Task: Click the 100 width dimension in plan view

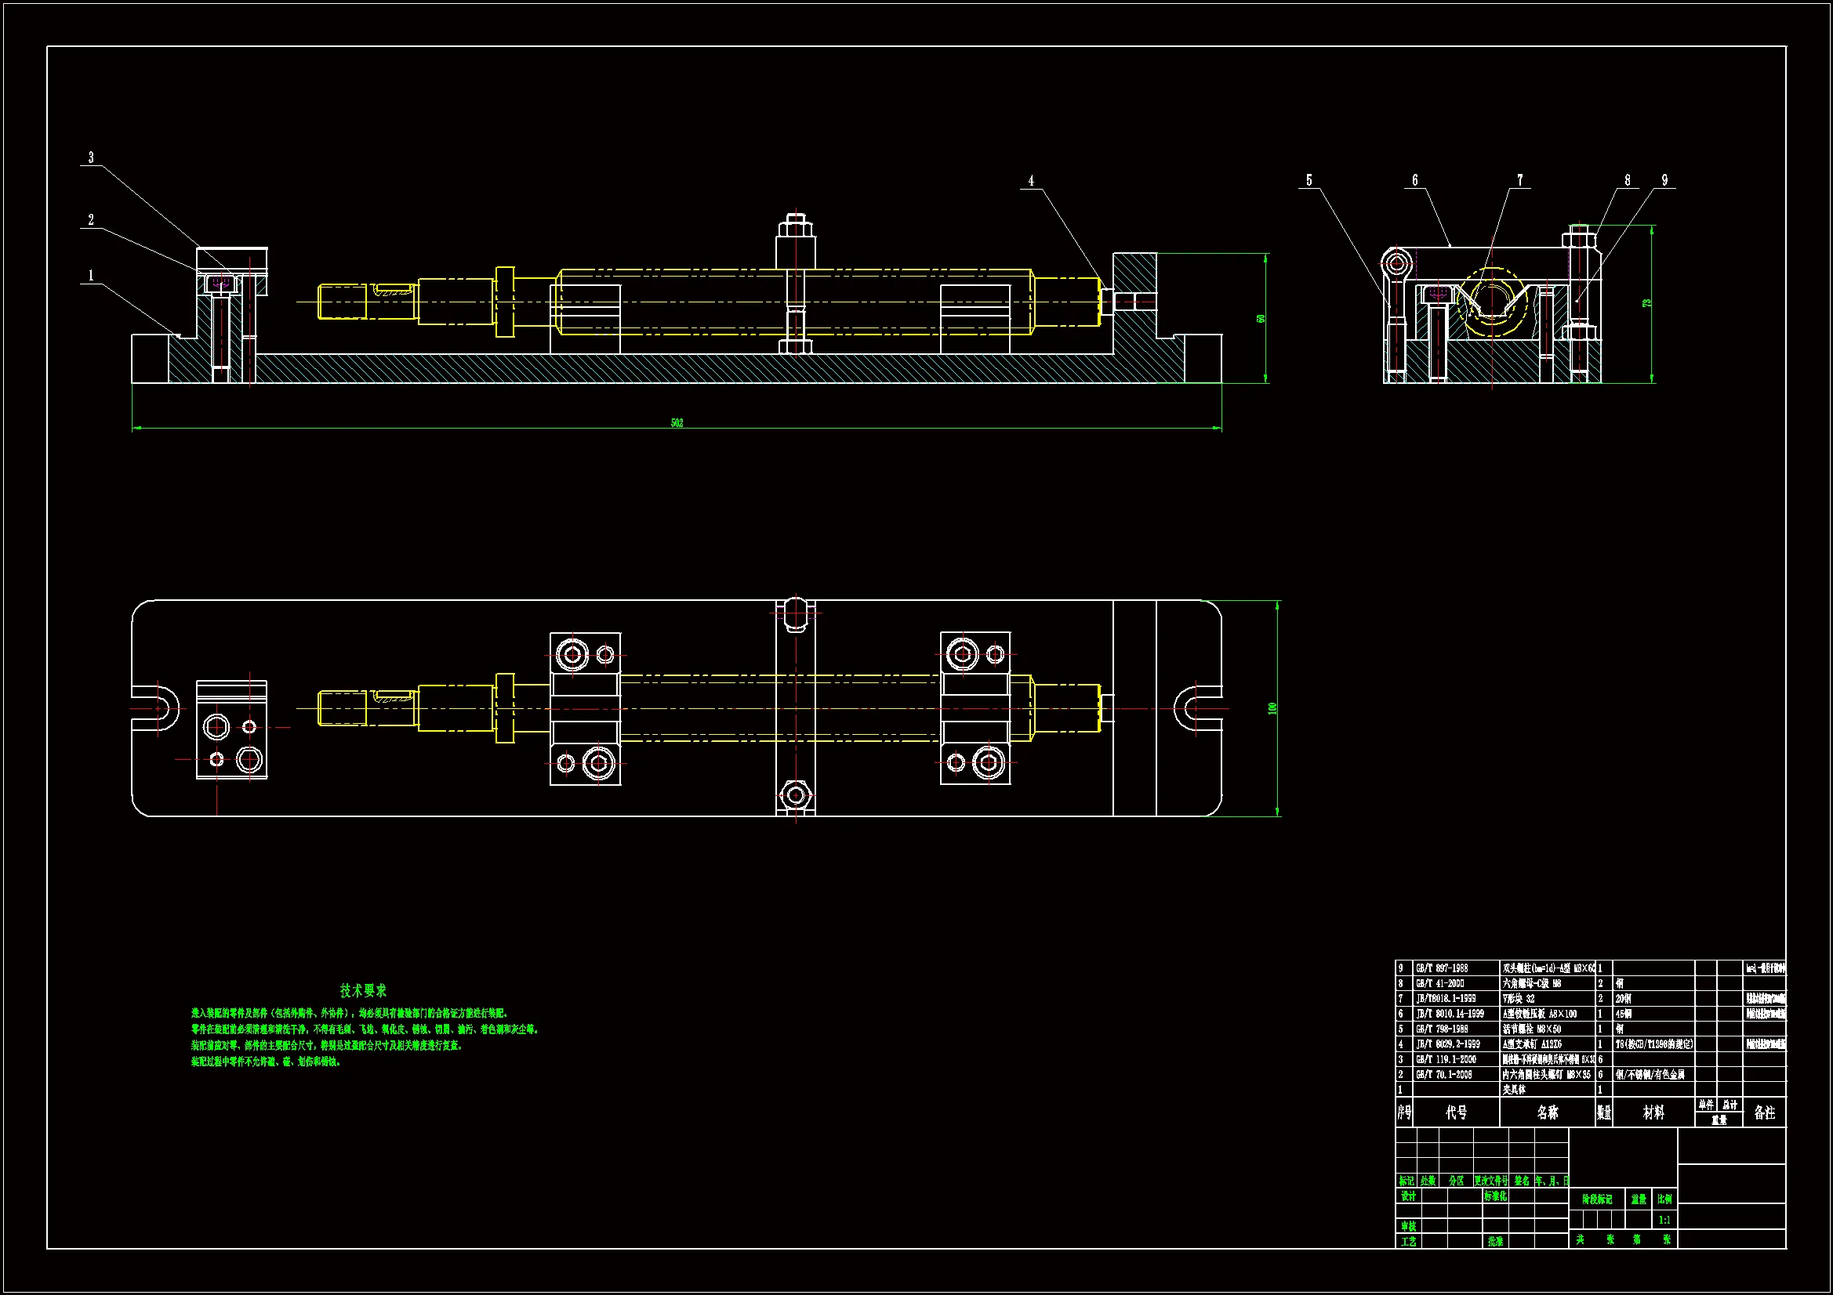Action: (x=1272, y=708)
